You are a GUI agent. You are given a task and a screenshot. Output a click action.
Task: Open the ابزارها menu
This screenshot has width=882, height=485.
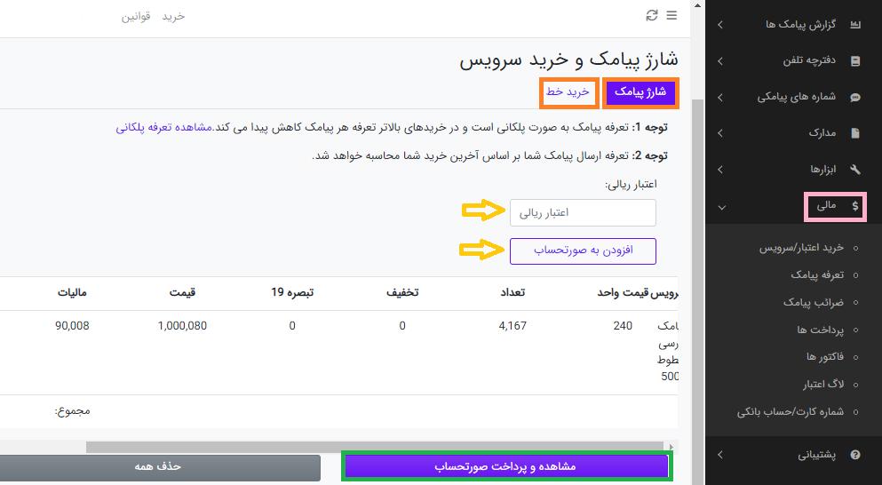(x=823, y=170)
